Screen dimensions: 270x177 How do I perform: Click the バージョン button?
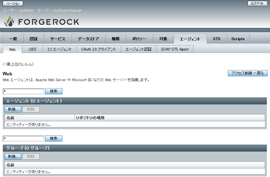(x=13, y=4)
